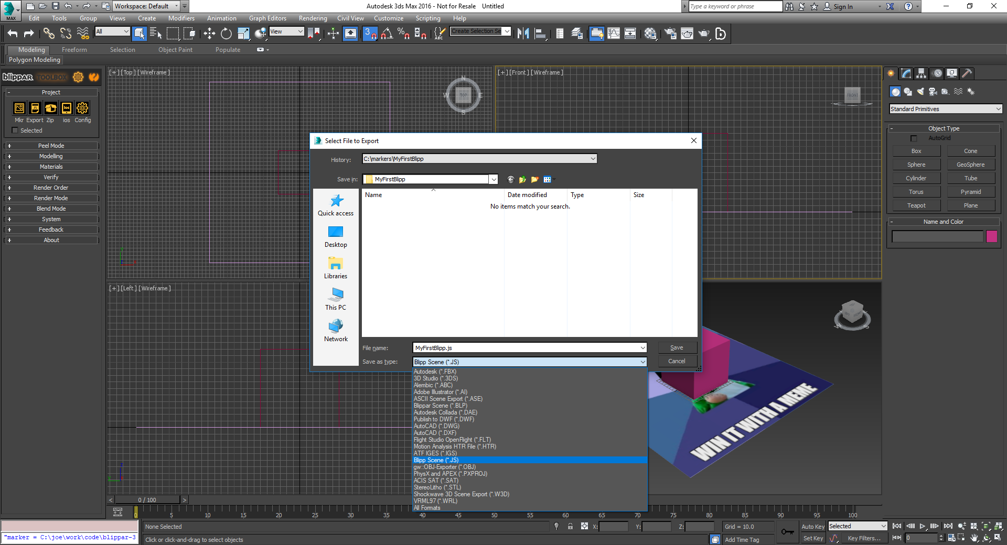The width and height of the screenshot is (1007, 545).
Task: Open the Workspace Default dropdown
Action: pos(146,6)
